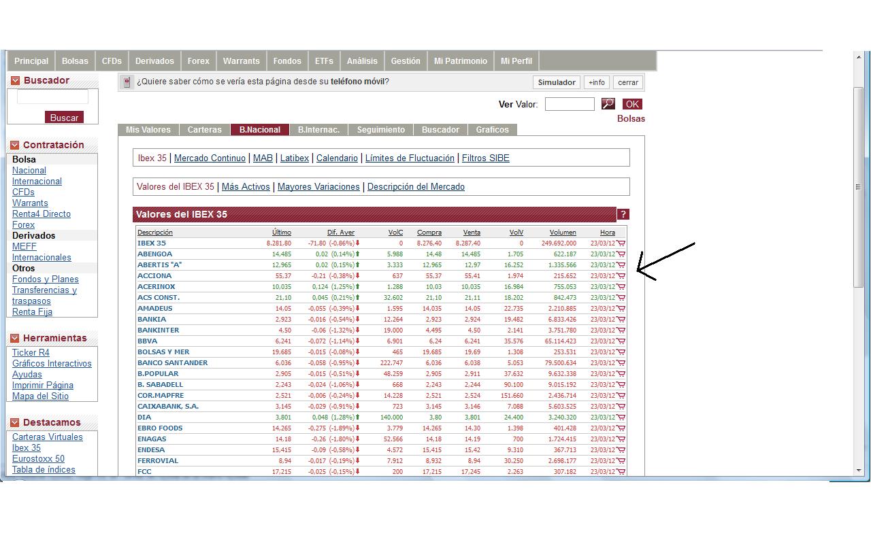Viewport: 871px width, 544px height.
Task: Click the OK button next to Ver Valor
Action: pyautogui.click(x=633, y=104)
